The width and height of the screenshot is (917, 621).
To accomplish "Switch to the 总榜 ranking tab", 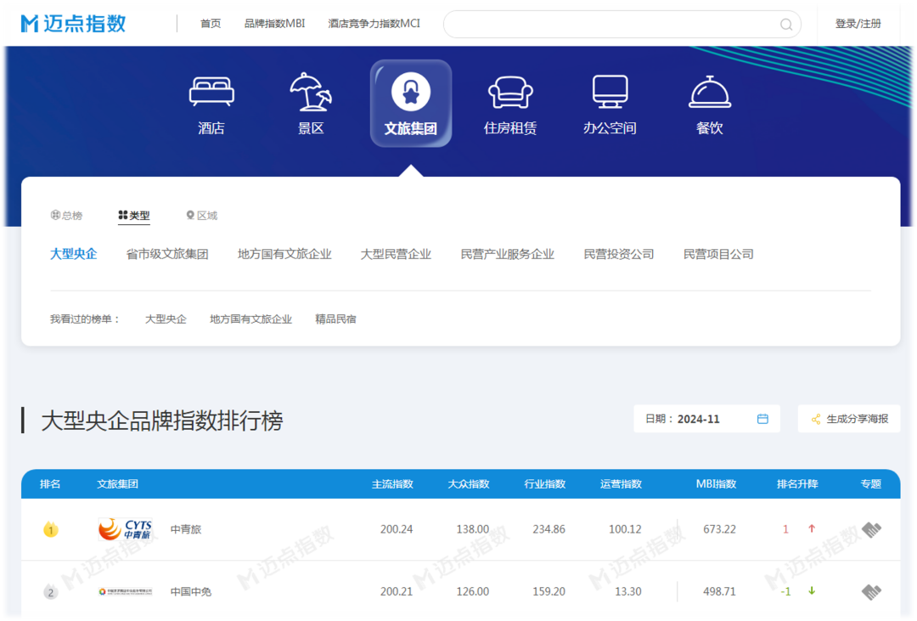I will coord(67,216).
